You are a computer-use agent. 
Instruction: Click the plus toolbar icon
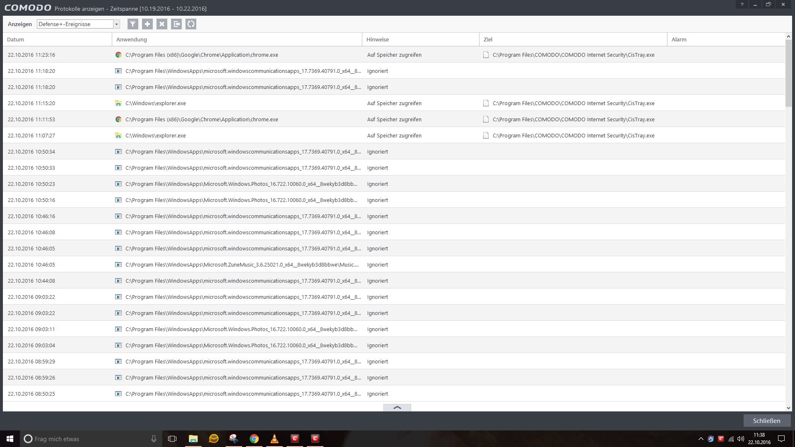pos(147,24)
